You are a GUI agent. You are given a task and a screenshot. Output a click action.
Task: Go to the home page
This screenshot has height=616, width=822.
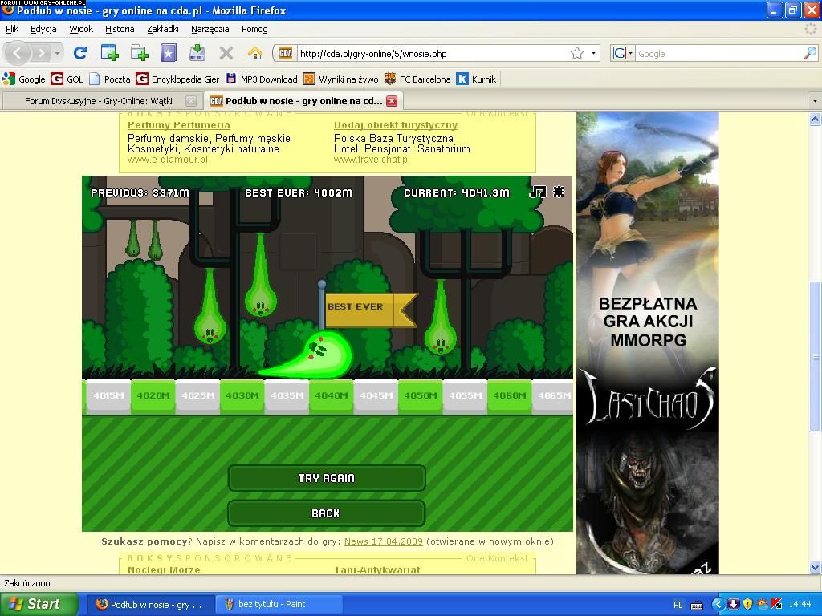pyautogui.click(x=254, y=53)
